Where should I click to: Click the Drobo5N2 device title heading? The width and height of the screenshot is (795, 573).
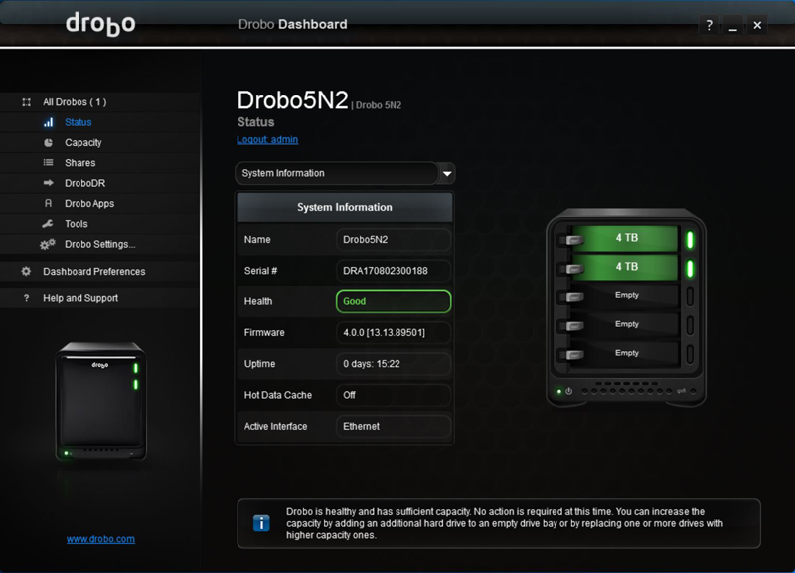pyautogui.click(x=292, y=100)
